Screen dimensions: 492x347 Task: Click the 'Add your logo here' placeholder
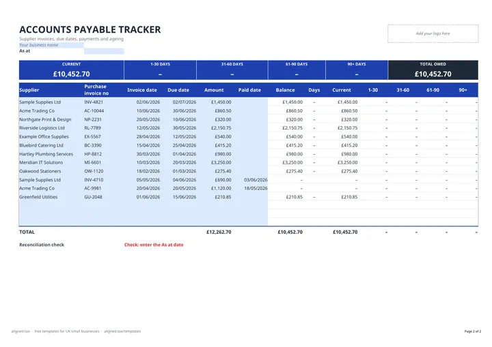tap(433, 33)
